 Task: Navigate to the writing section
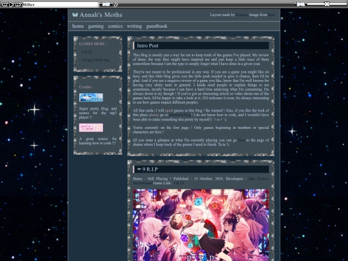click(134, 26)
